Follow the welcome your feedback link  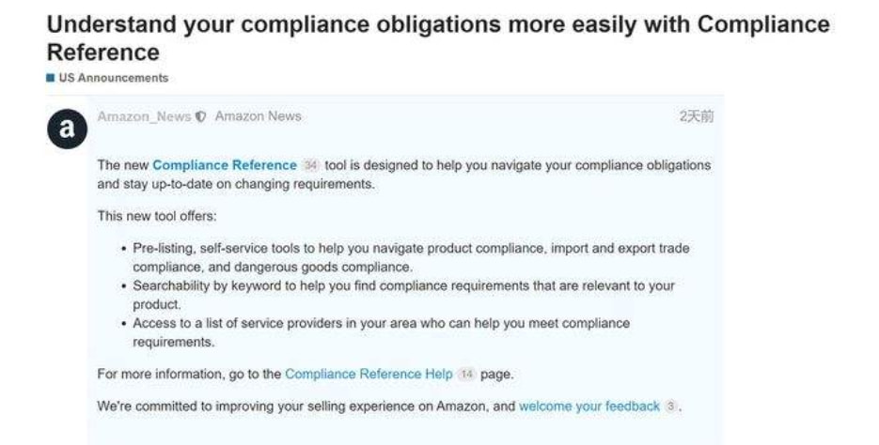click(x=589, y=407)
